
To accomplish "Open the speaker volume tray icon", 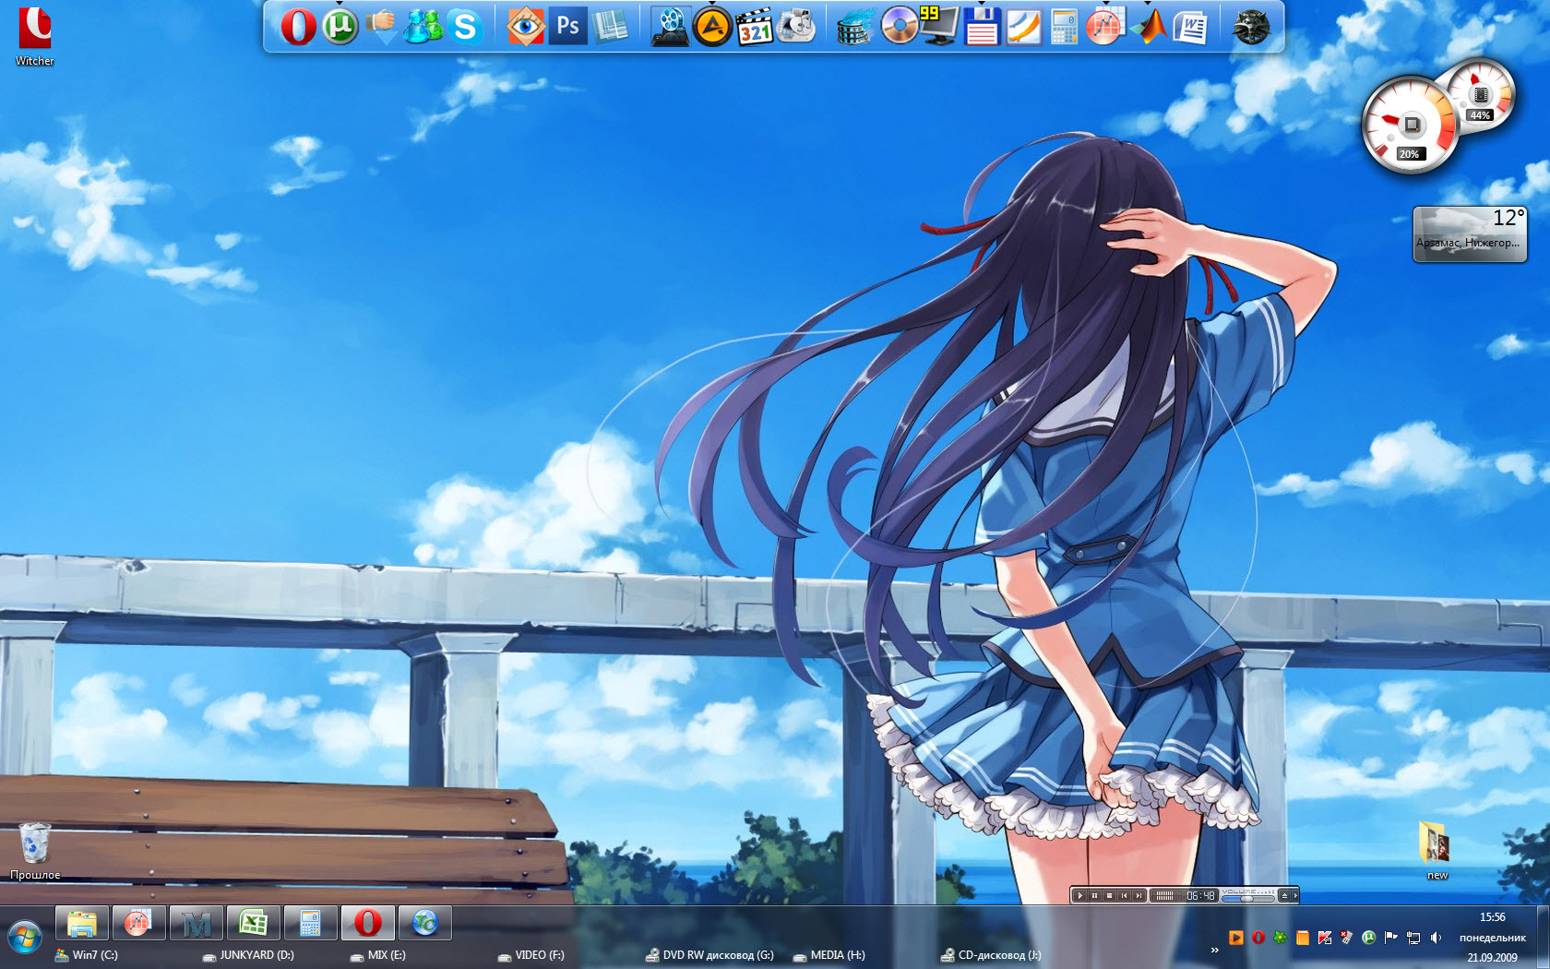I will (x=1436, y=938).
